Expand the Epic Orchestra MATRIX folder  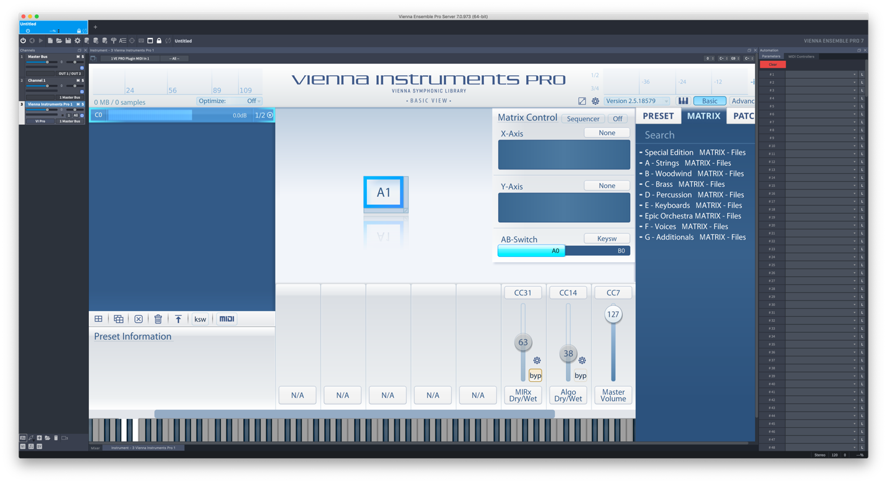point(690,216)
